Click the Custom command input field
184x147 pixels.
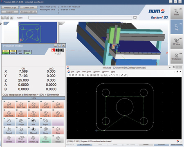coord(80,18)
